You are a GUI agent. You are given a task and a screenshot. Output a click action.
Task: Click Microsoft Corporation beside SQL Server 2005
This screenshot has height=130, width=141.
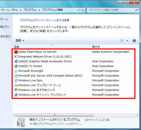pos(106,76)
